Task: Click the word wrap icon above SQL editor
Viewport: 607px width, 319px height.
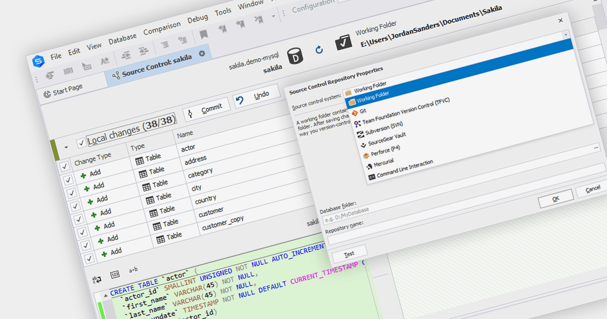Action: tap(96, 279)
